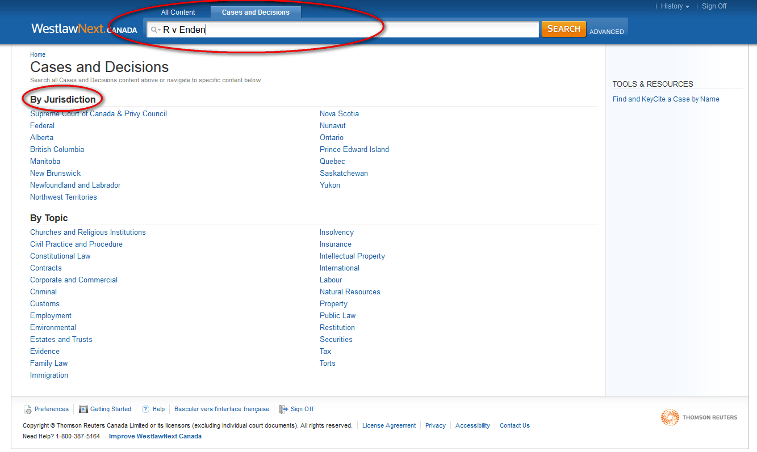Browse the Criminal topic

click(x=43, y=292)
